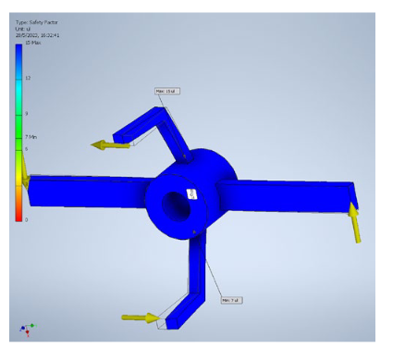Click the 'Max: 15 ul' probe label

pyautogui.click(x=167, y=91)
